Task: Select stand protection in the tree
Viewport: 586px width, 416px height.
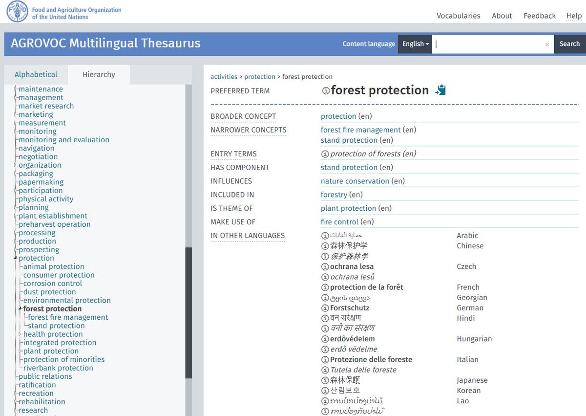Action: pos(57,326)
